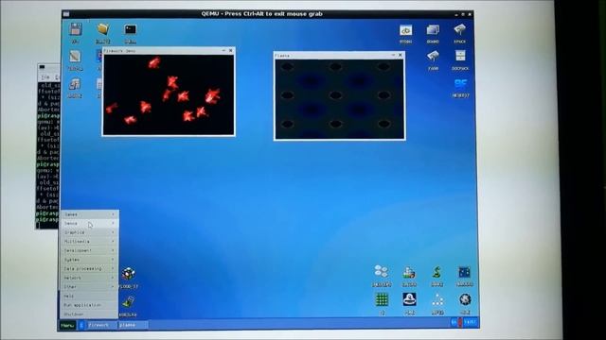This screenshot has height=340, width=606.
Task: Click the keyboard language indicator in tray
Action: coord(454,322)
